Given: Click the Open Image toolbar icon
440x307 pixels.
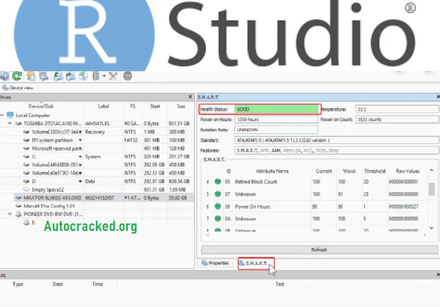Looking at the screenshot, I should (58, 76).
